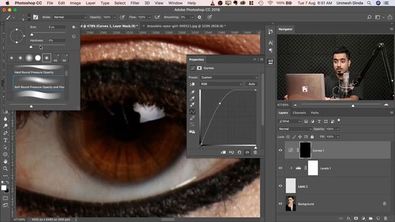
Task: Open the Filter menu
Action: click(x=135, y=3)
